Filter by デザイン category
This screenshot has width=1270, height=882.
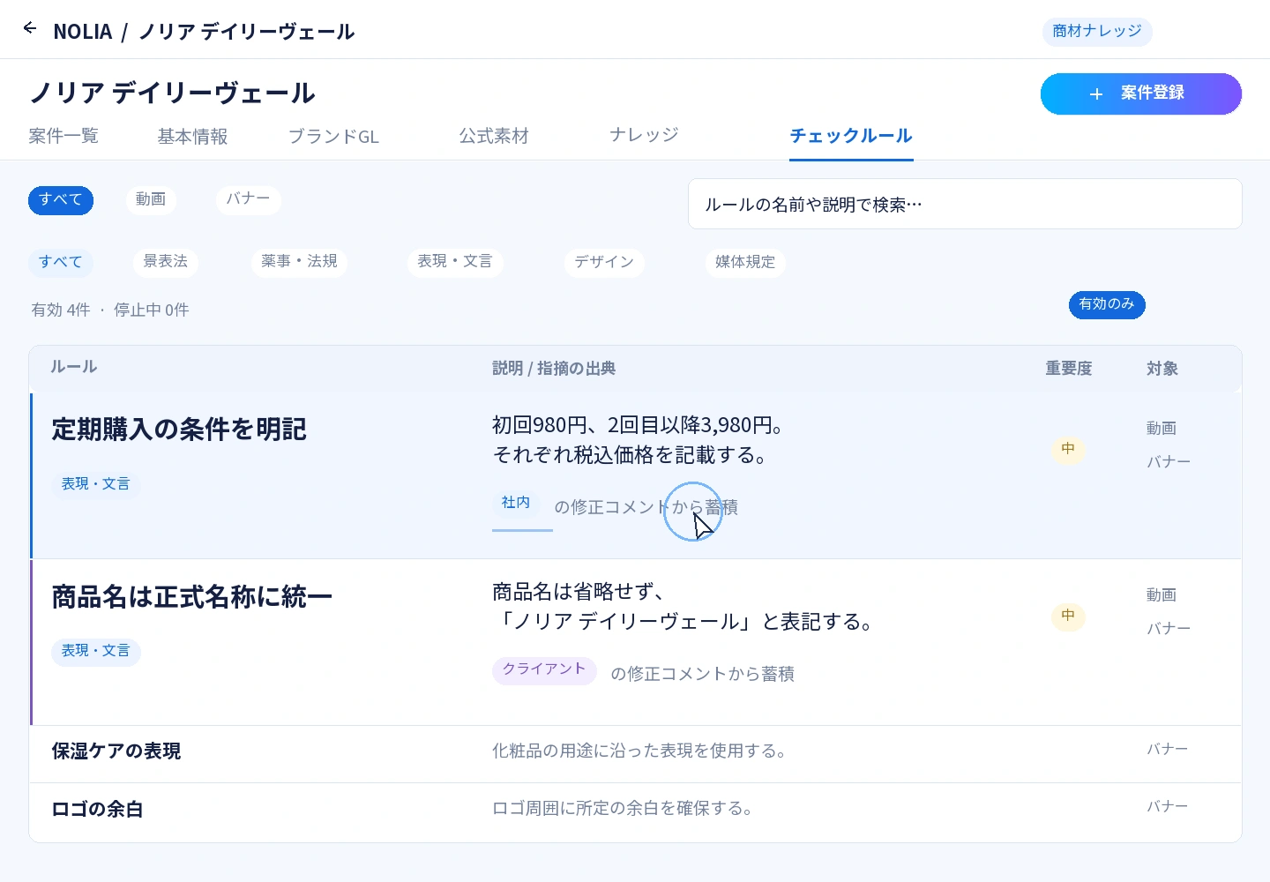(x=604, y=262)
